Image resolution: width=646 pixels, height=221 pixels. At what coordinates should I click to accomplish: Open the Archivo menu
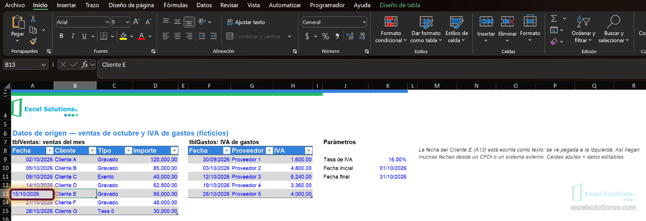click(x=15, y=5)
